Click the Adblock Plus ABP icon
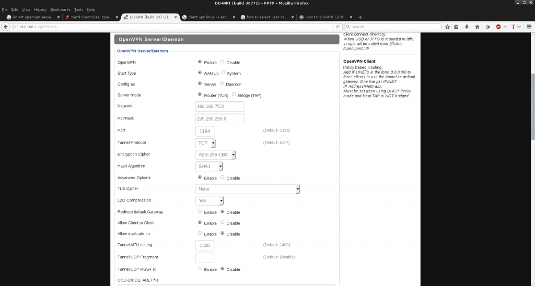Image resolution: width=535 pixels, height=286 pixels. click(x=499, y=27)
